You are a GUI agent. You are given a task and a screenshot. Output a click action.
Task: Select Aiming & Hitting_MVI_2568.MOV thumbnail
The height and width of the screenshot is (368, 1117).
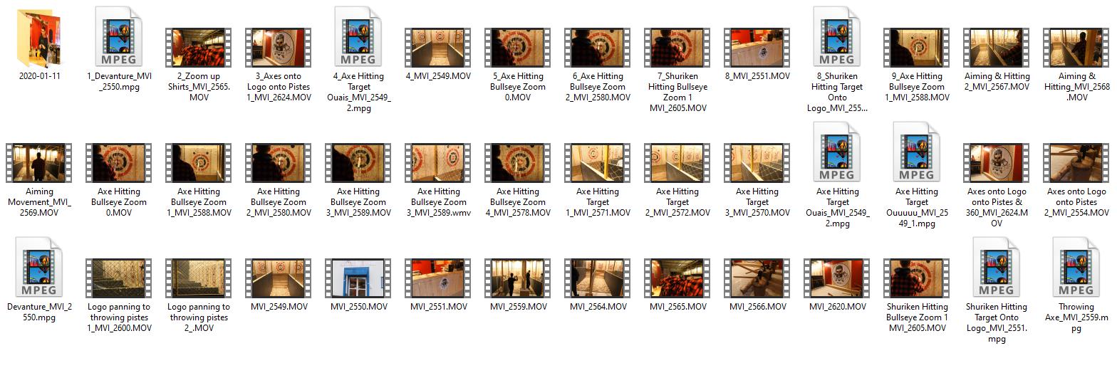point(1076,48)
